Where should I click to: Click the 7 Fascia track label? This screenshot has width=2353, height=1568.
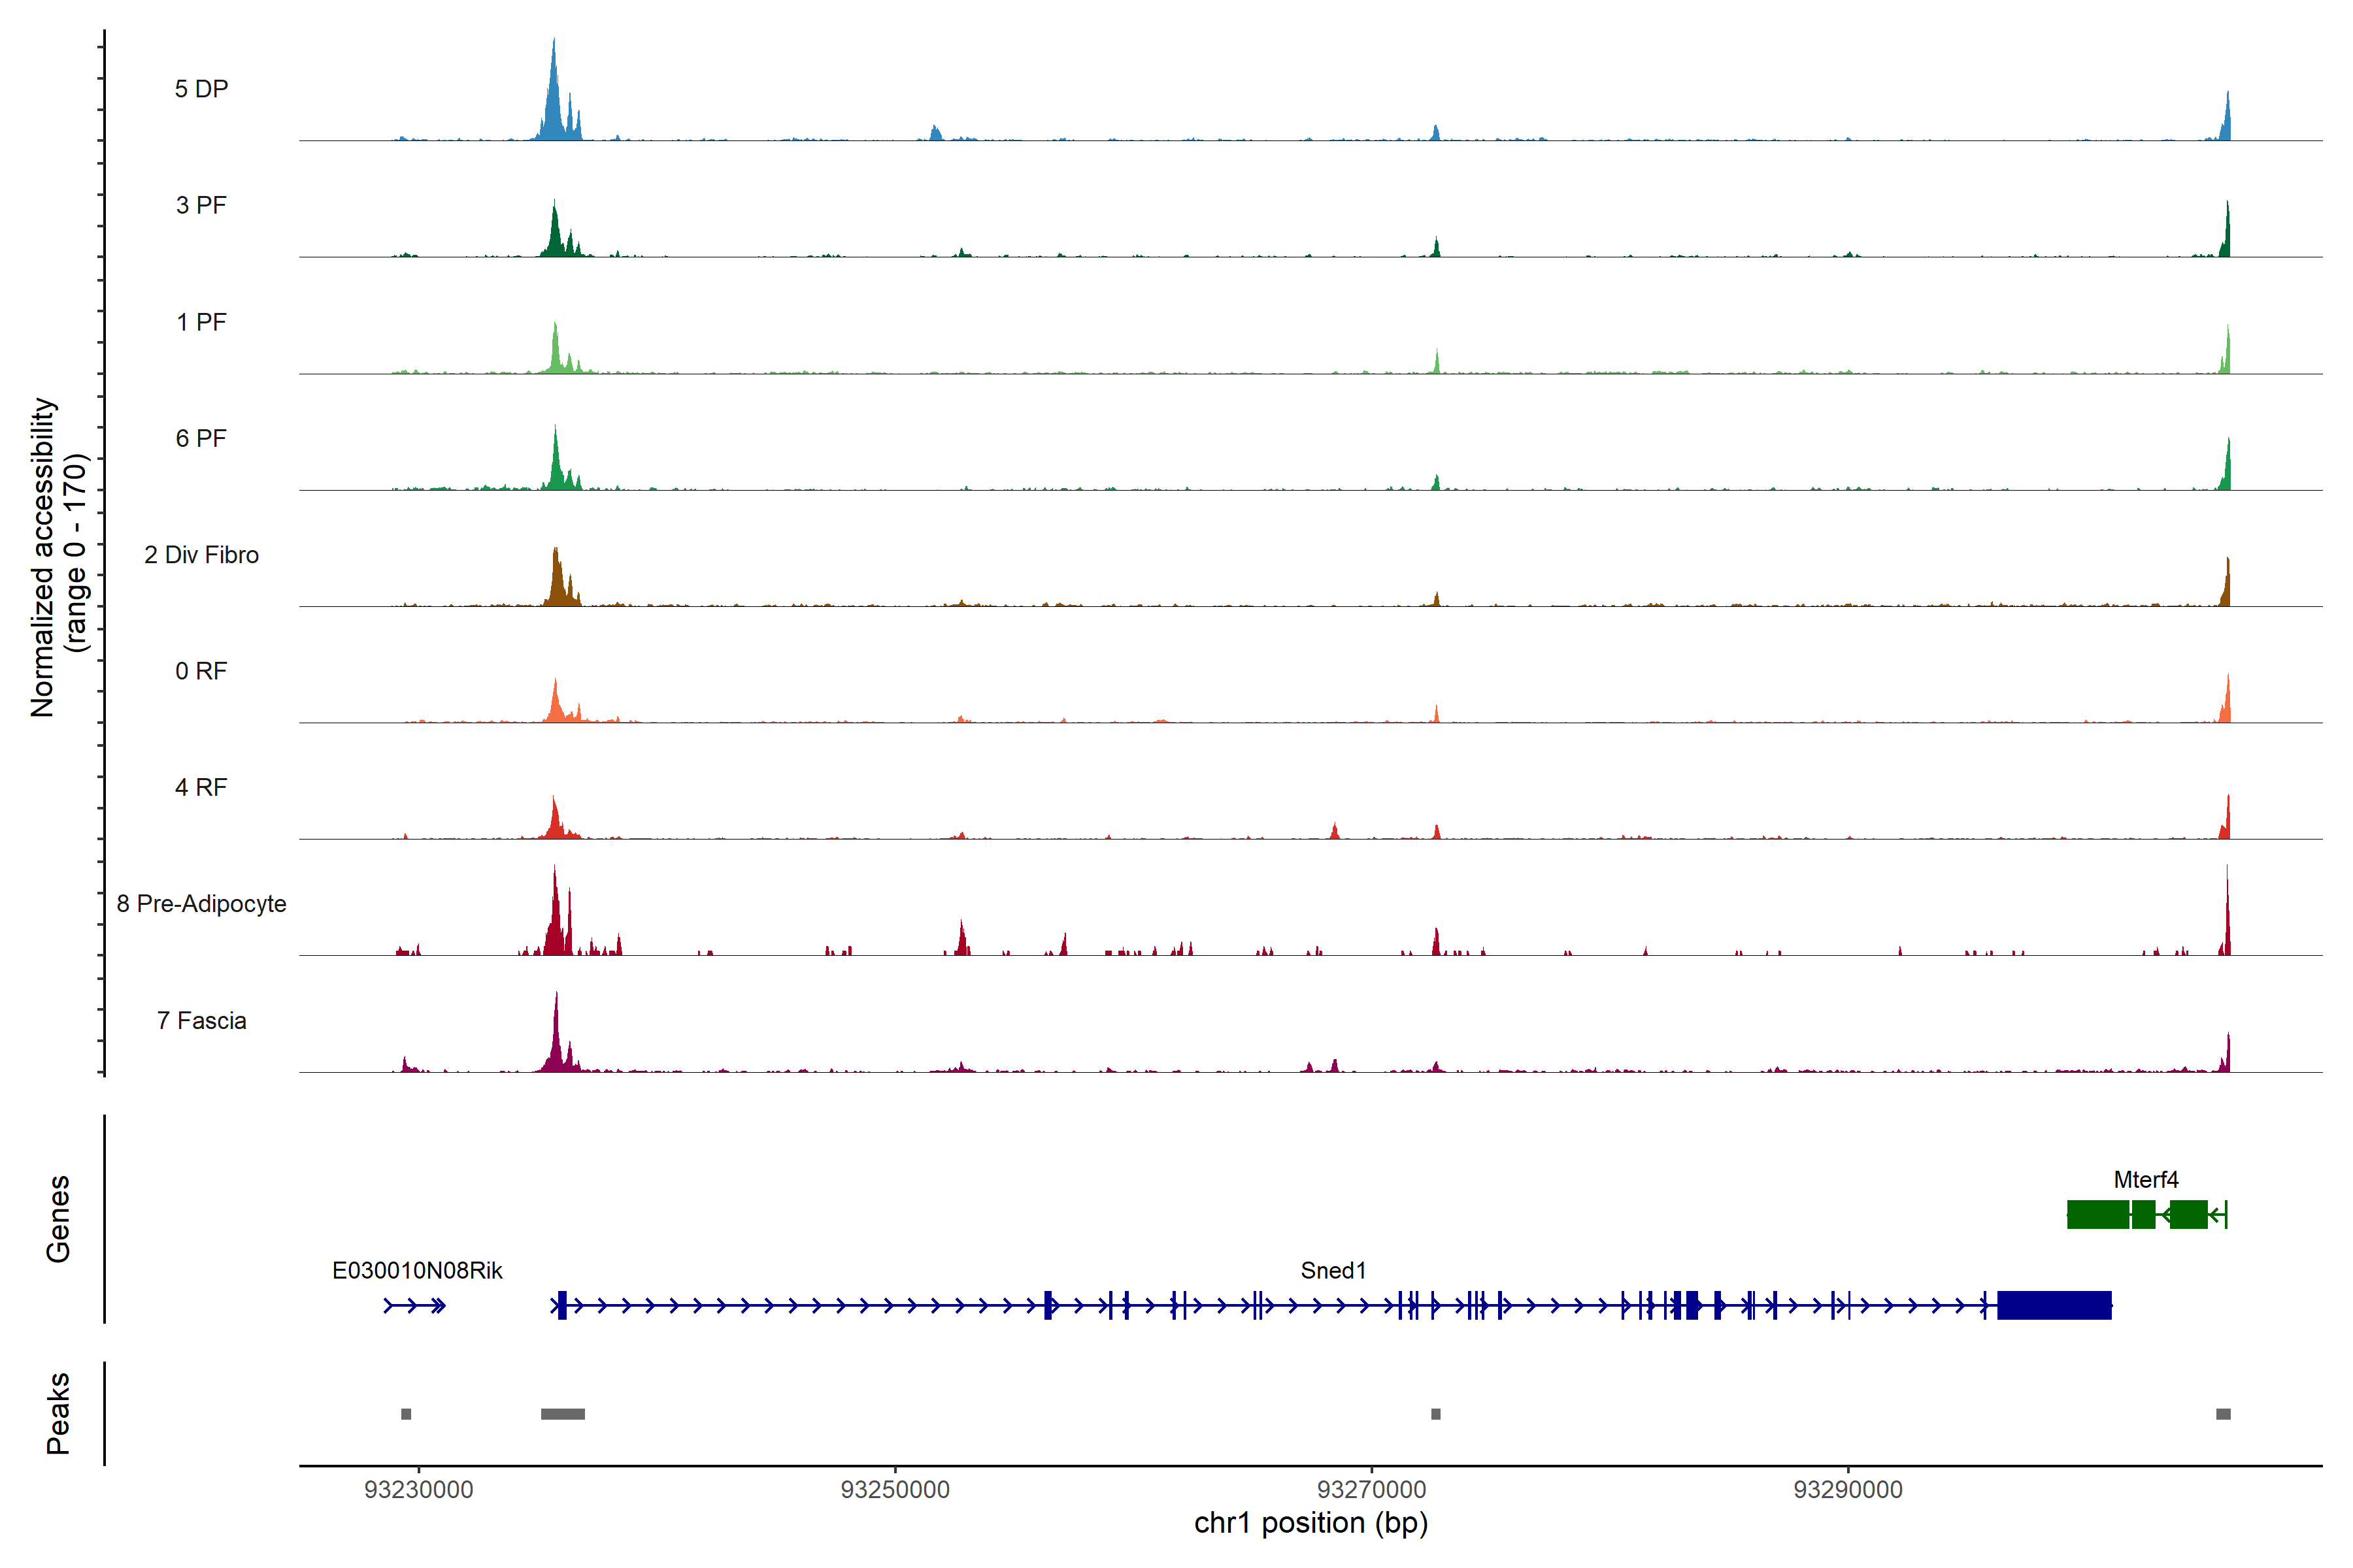click(x=201, y=1021)
